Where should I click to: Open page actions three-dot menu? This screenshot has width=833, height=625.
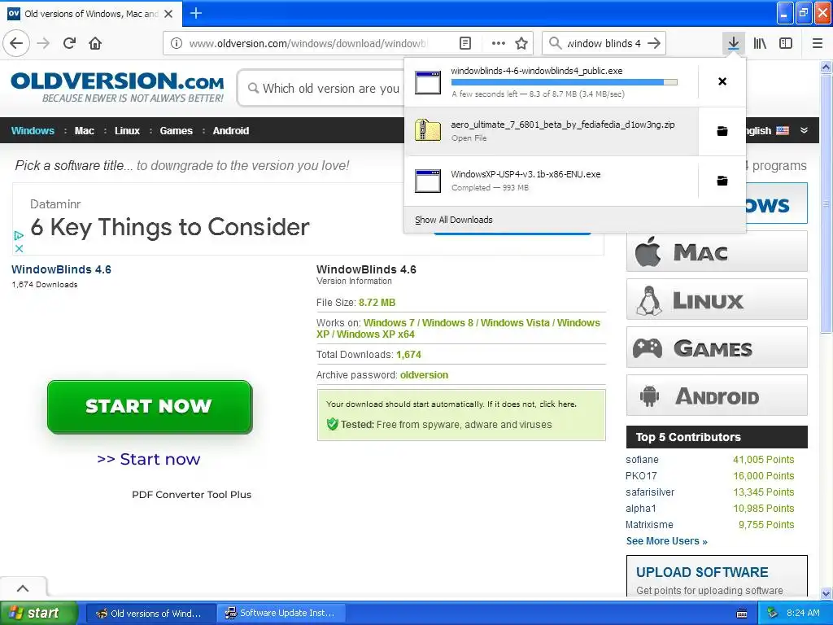[x=499, y=43]
